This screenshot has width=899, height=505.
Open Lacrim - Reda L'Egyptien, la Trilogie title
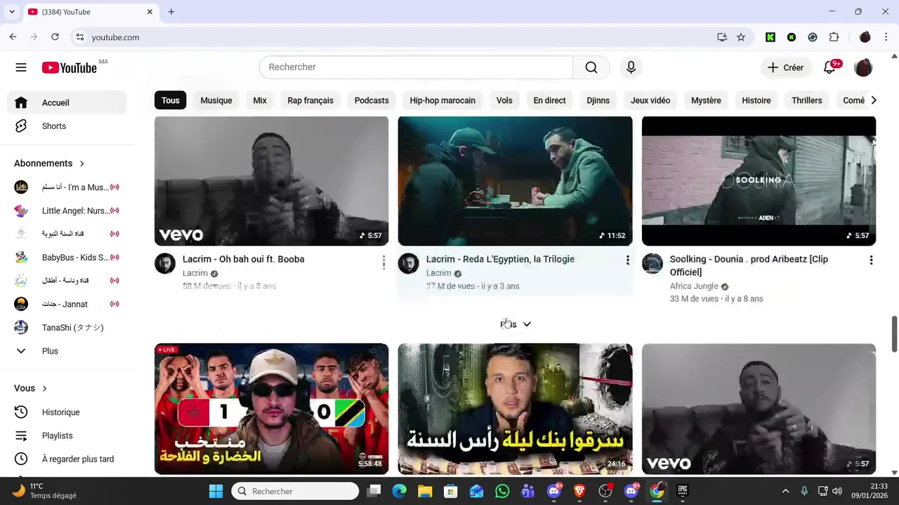click(x=500, y=260)
